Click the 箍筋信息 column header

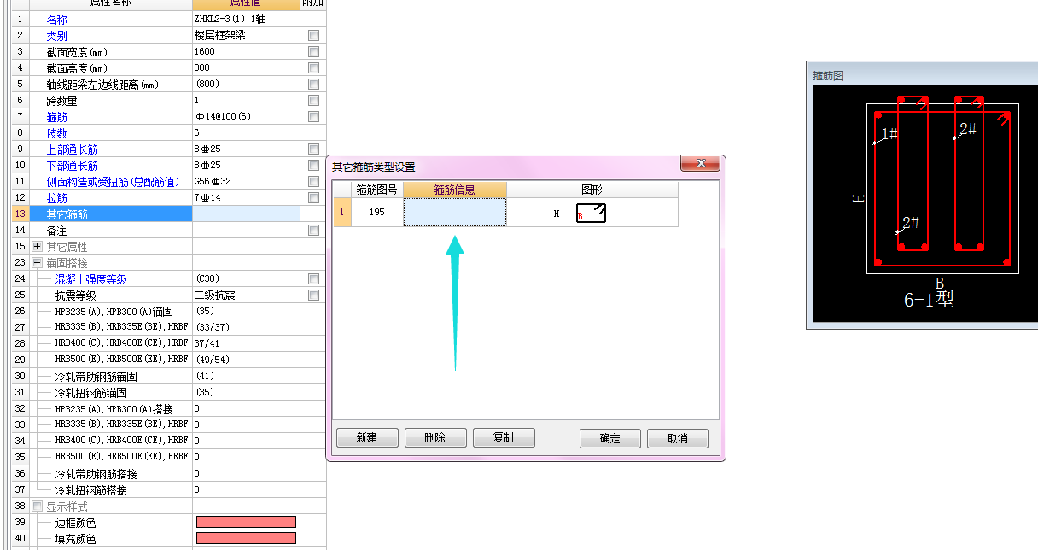point(455,190)
